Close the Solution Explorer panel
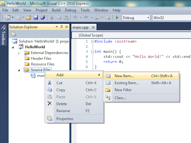 (x=66, y=27)
